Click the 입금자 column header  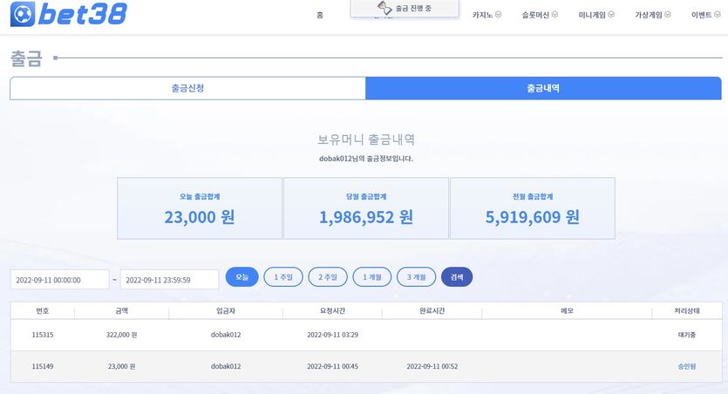point(226,311)
